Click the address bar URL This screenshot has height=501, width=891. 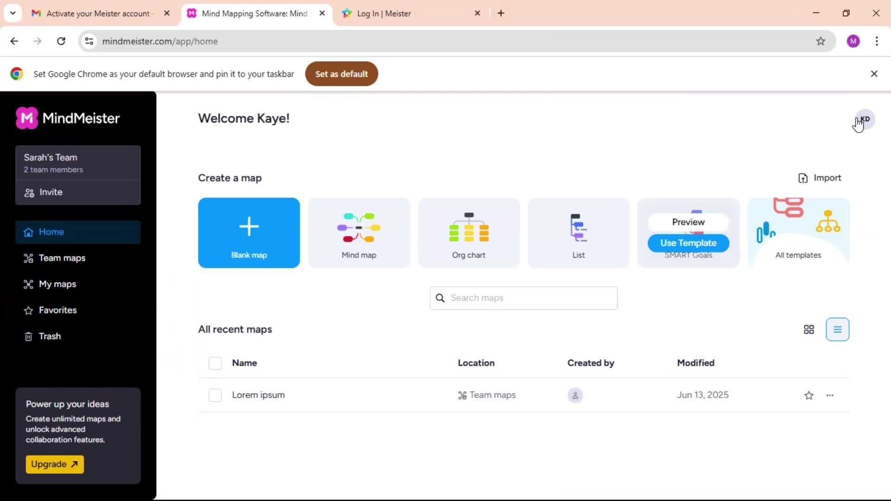click(160, 41)
